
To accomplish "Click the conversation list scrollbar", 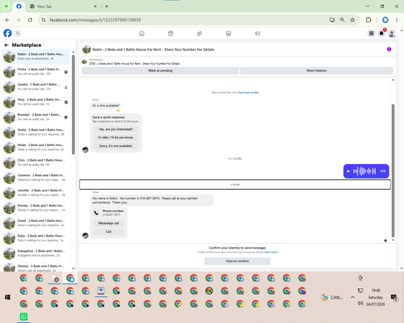I will (74, 105).
